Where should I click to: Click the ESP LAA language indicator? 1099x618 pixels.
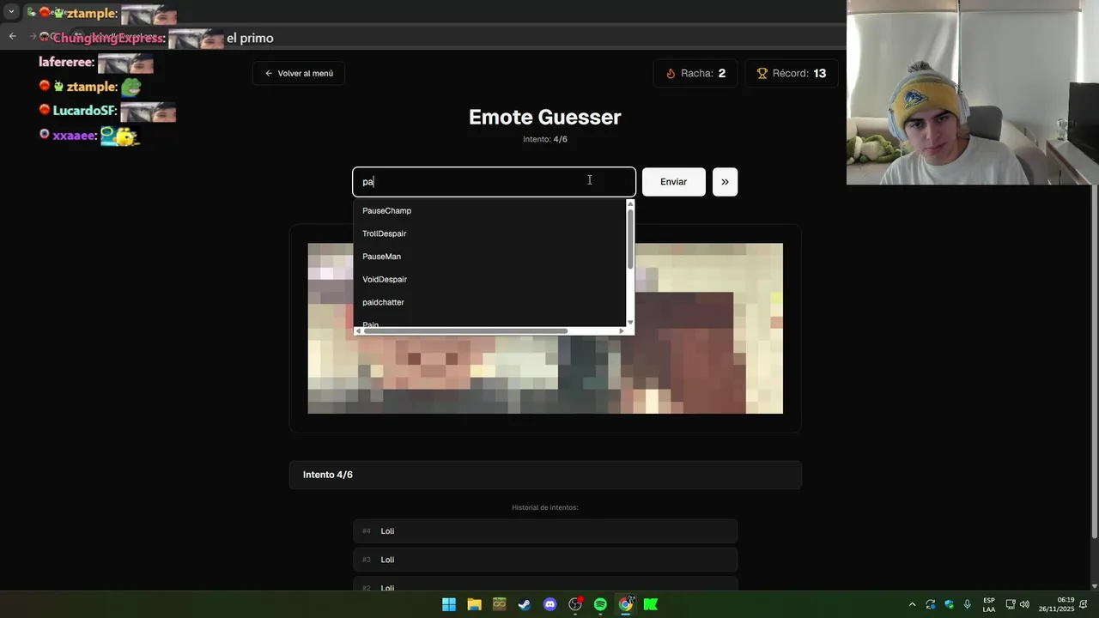(989, 604)
